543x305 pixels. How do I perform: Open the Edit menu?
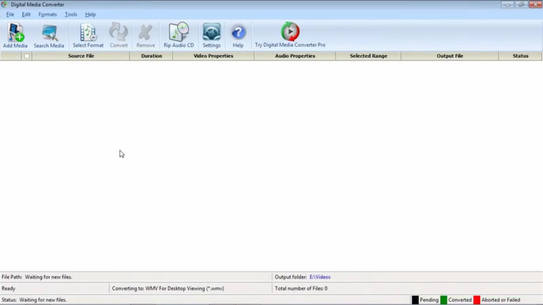[26, 14]
